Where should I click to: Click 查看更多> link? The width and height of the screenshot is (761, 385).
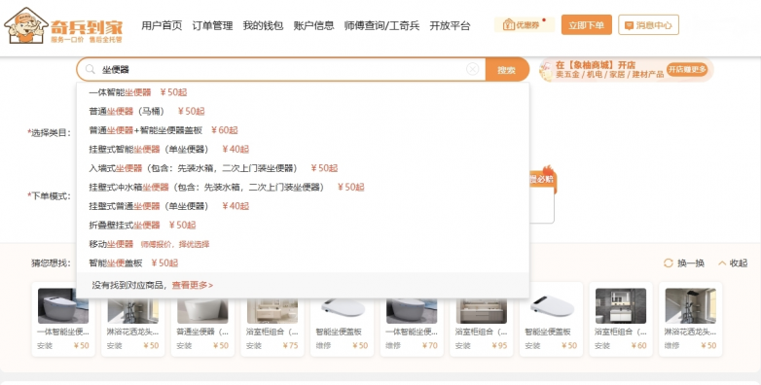pos(192,285)
